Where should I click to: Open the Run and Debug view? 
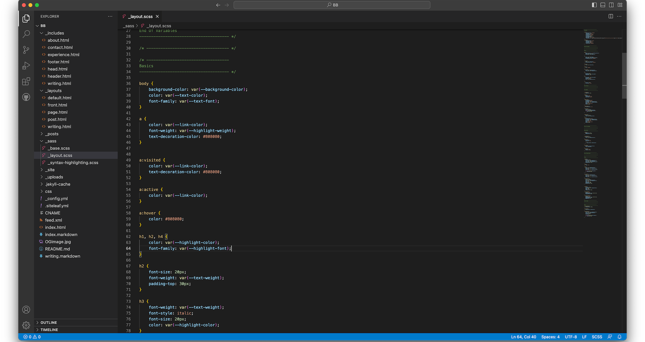26,65
